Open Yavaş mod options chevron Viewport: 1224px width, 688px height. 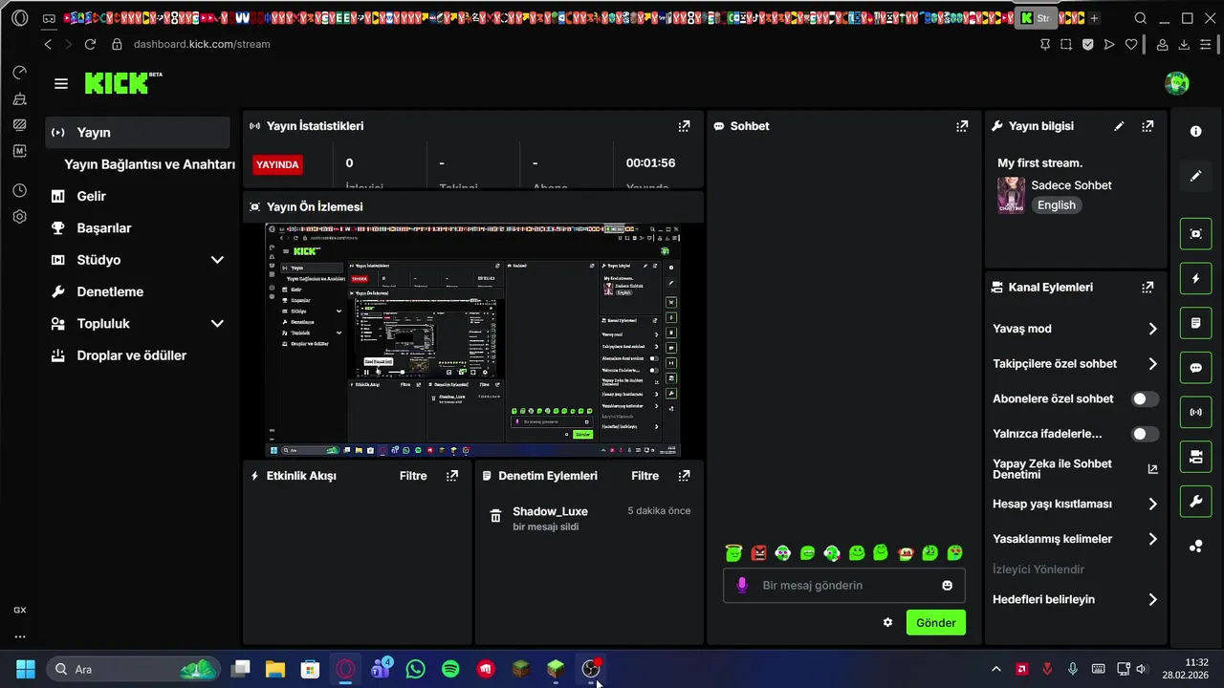[1152, 329]
